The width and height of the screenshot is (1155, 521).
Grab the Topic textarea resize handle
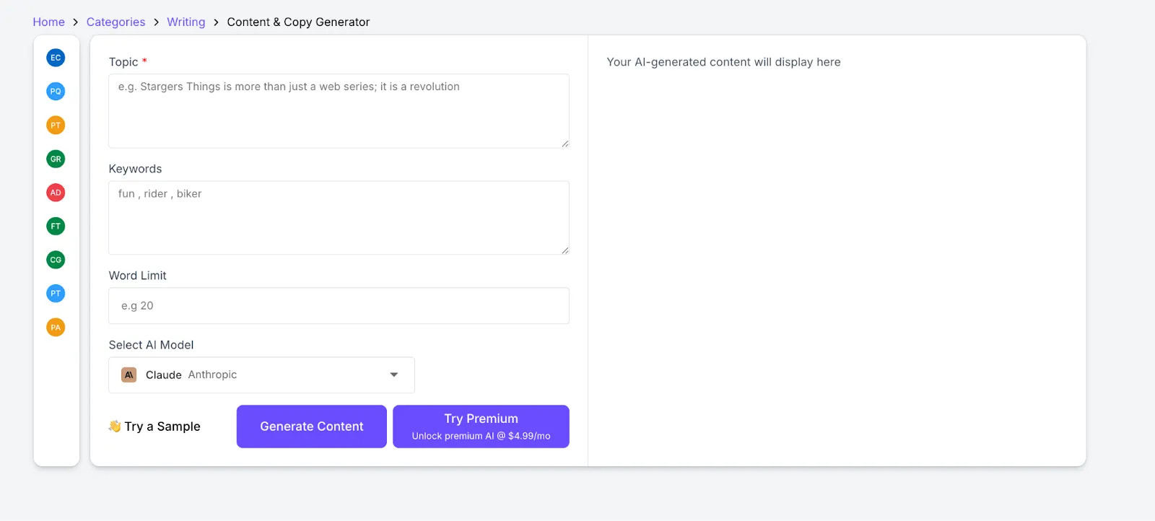coord(565,144)
